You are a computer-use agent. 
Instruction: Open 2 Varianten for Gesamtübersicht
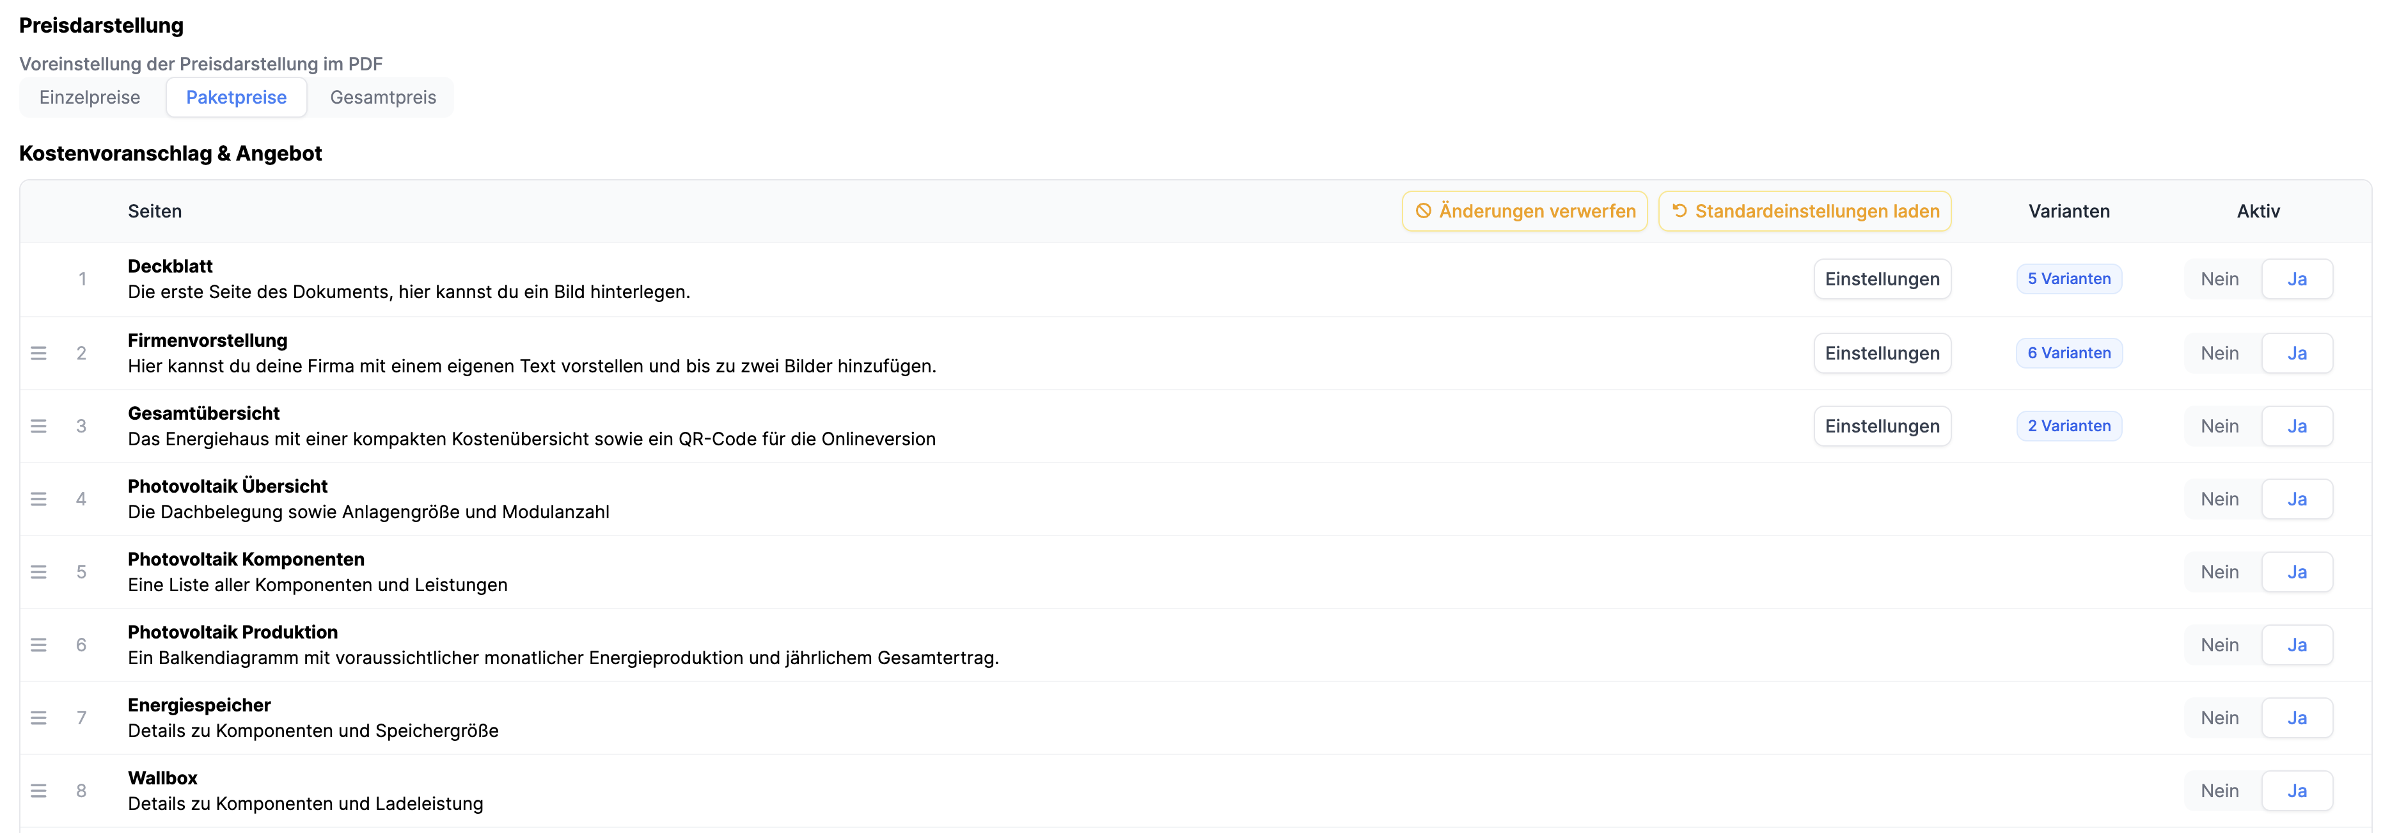pos(2068,425)
